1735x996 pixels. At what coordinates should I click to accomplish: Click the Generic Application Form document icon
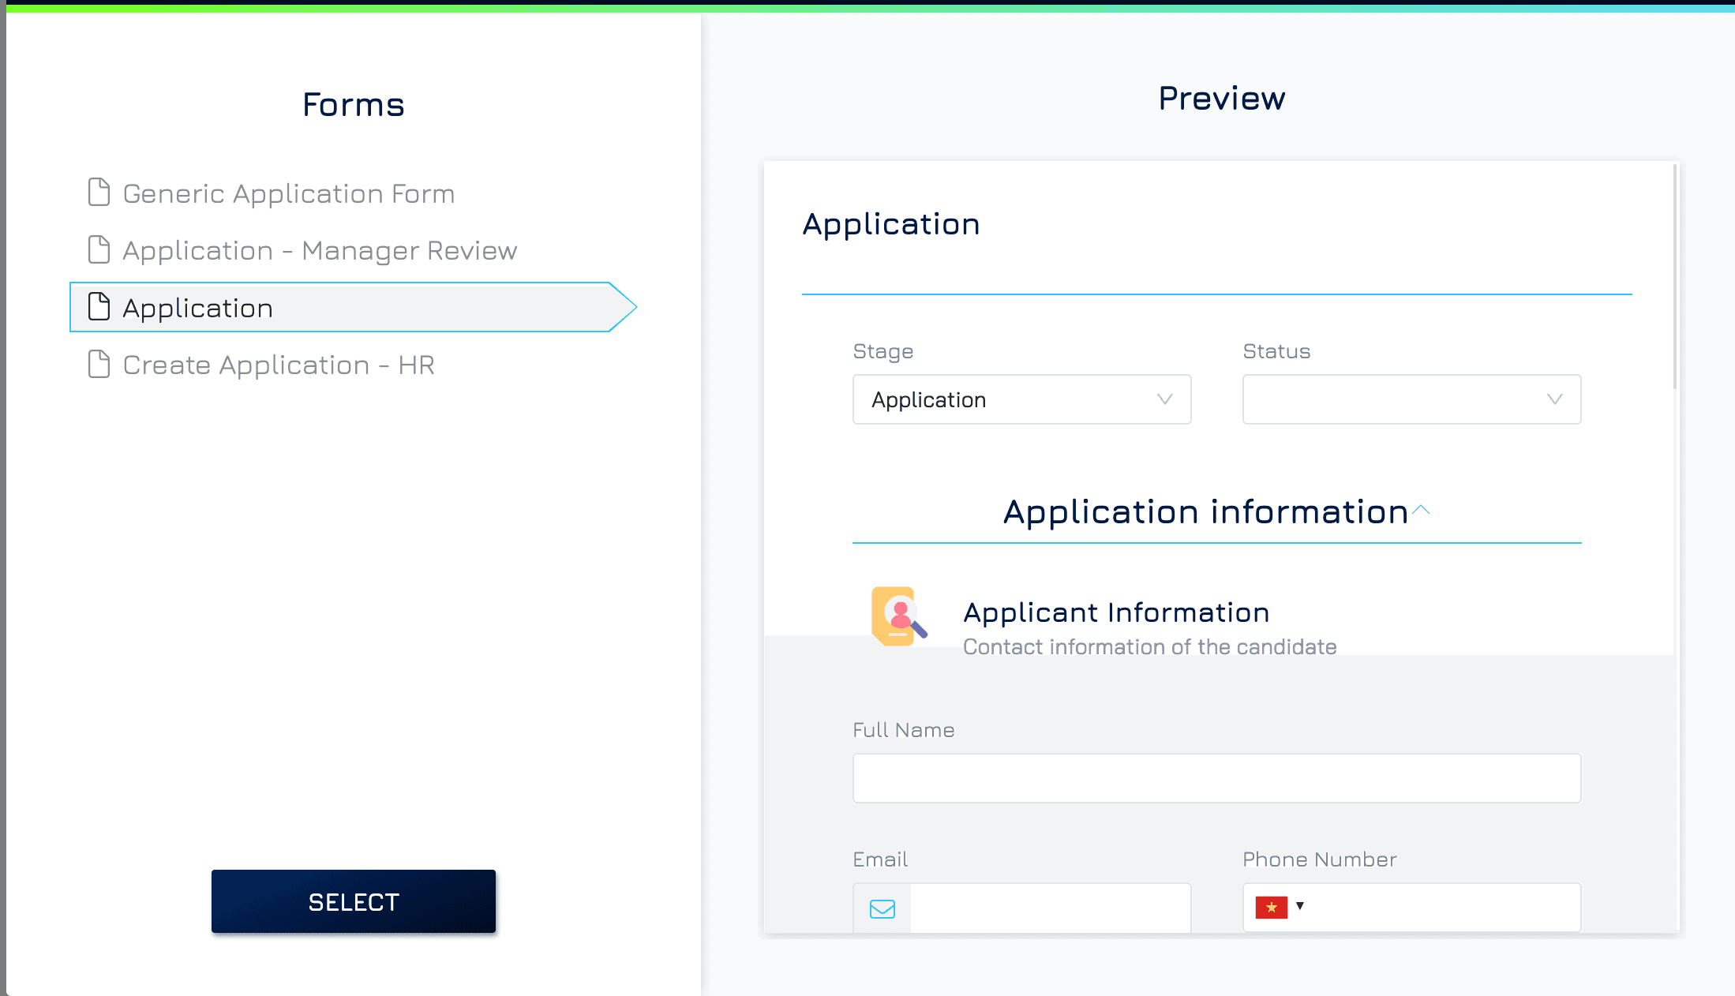[99, 192]
